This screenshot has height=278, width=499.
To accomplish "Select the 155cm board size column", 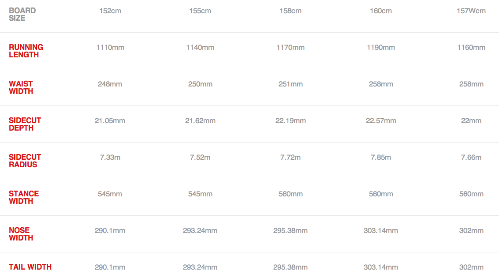I will pos(200,11).
